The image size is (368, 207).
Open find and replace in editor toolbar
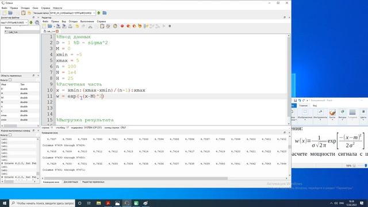pyautogui.click(x=108, y=26)
